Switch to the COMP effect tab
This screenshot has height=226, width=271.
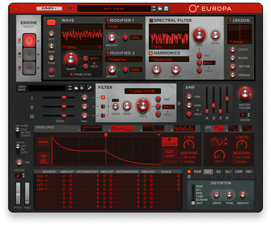[239, 172]
